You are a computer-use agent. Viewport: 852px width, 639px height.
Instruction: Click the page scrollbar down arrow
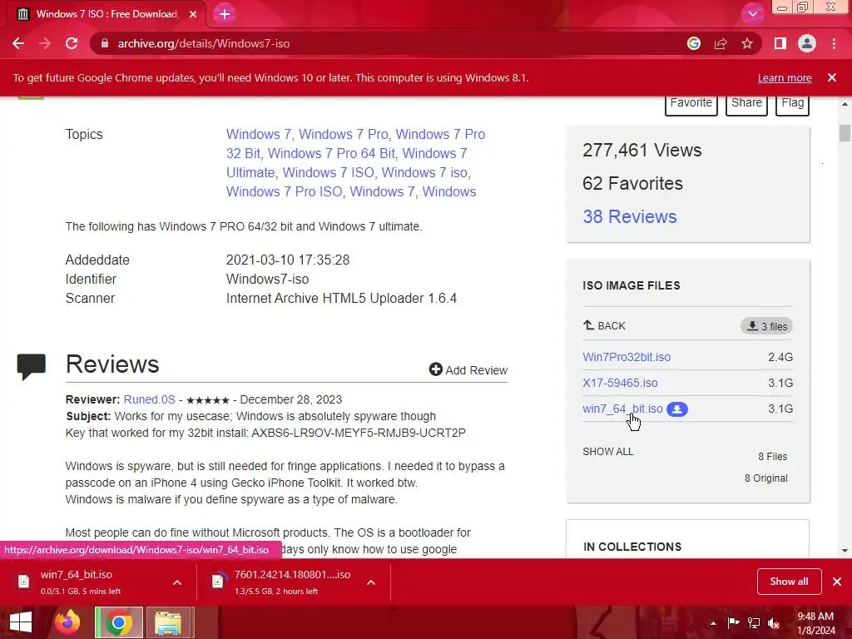click(x=845, y=551)
